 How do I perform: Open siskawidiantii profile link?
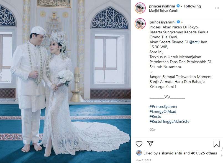[x=170, y=153]
